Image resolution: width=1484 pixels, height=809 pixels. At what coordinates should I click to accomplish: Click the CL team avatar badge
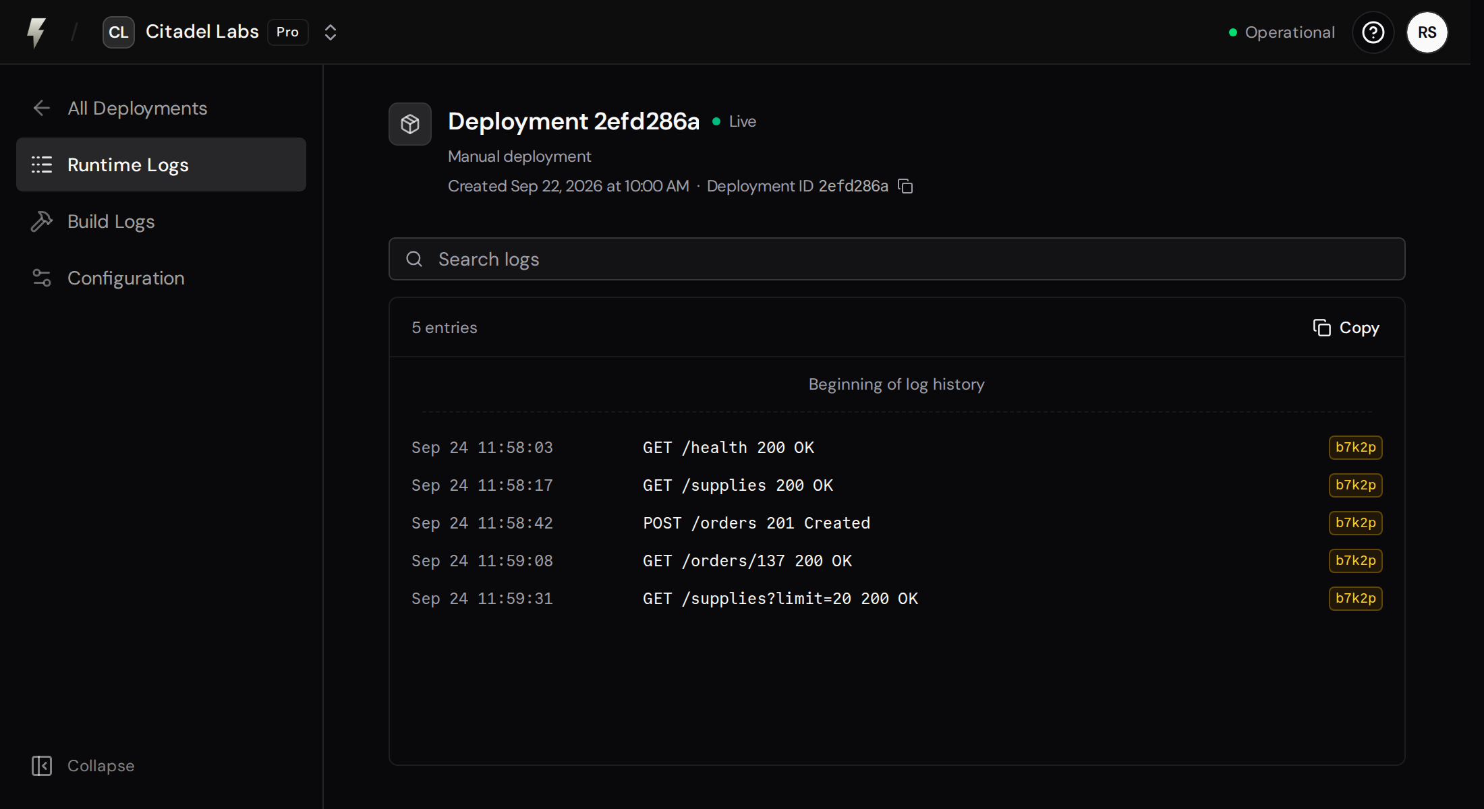coord(119,32)
